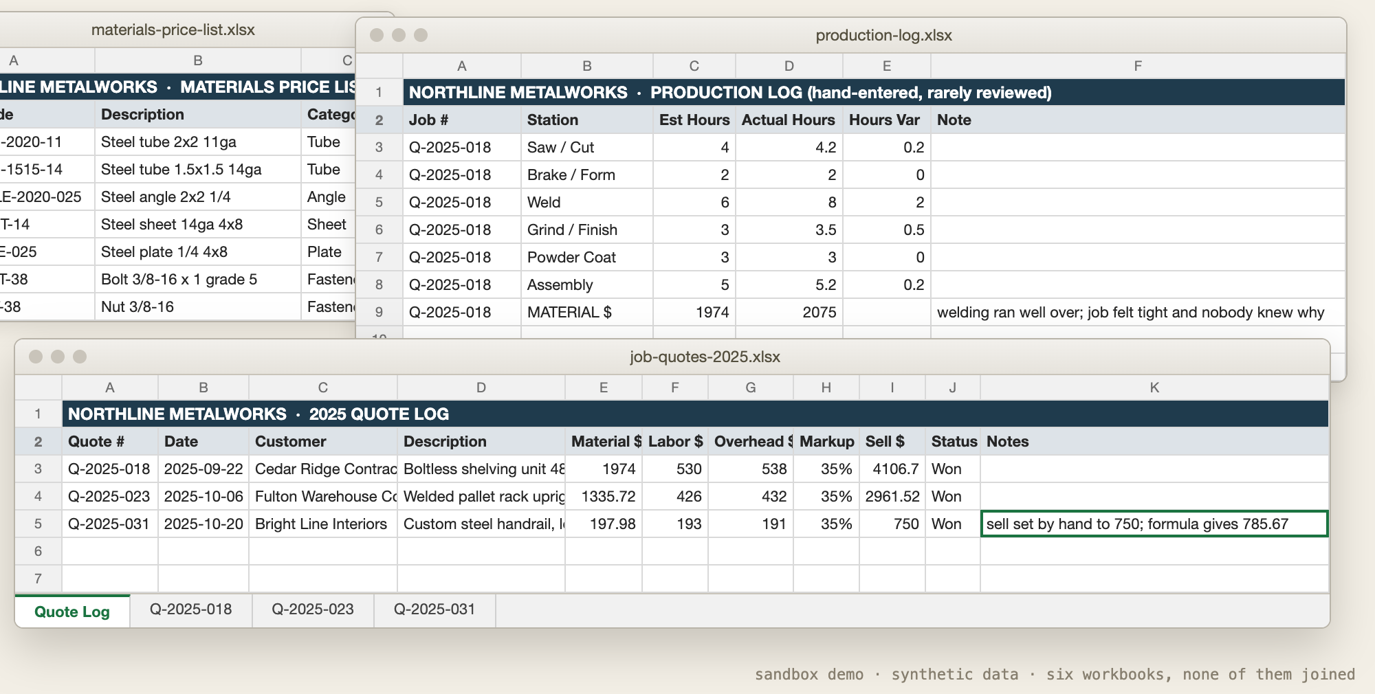Select column K header in job-quotes
1375x694 pixels.
pyautogui.click(x=1154, y=388)
